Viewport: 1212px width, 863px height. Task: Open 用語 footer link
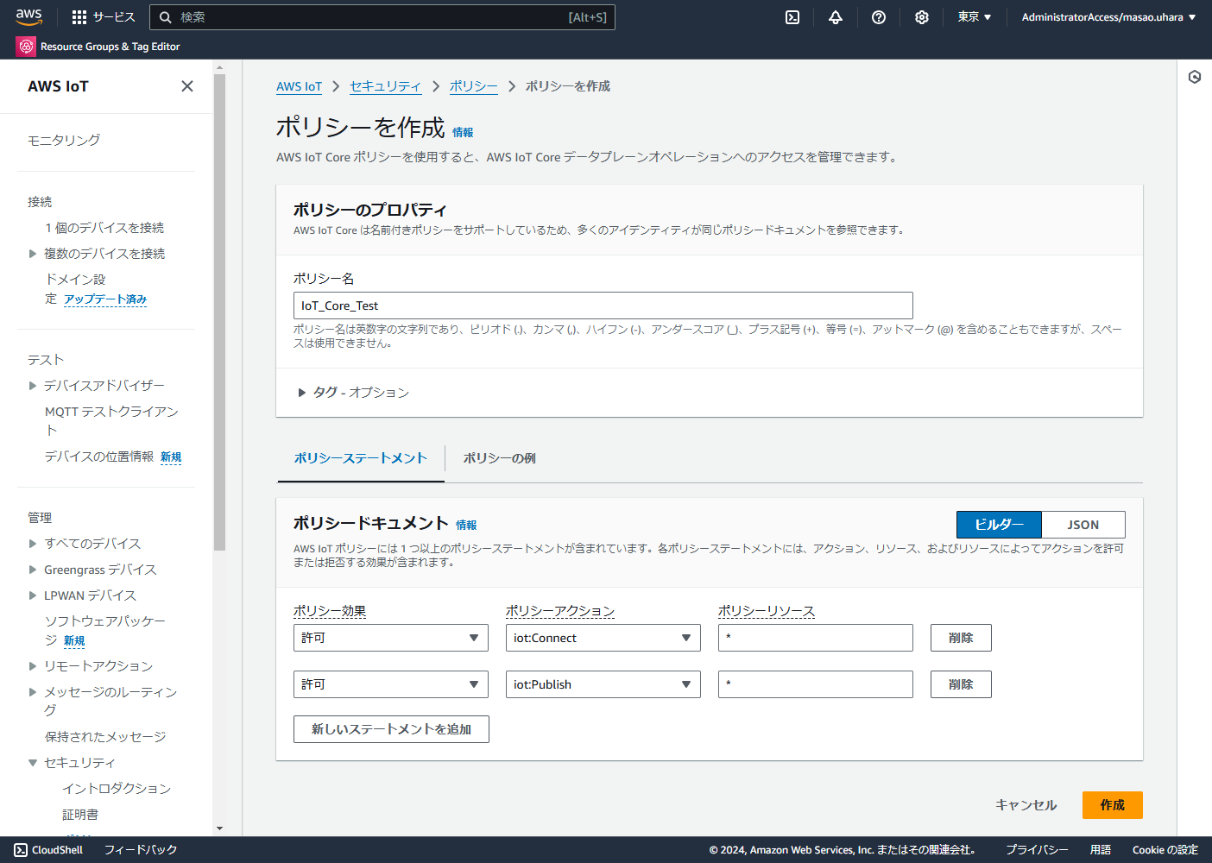[1101, 850]
